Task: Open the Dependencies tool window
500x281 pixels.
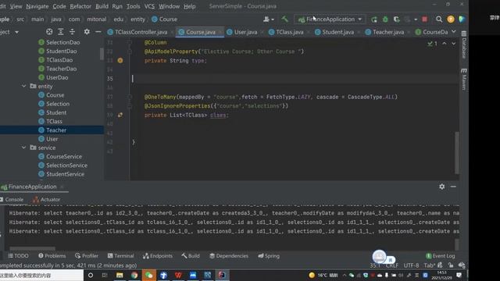Action: [229, 256]
